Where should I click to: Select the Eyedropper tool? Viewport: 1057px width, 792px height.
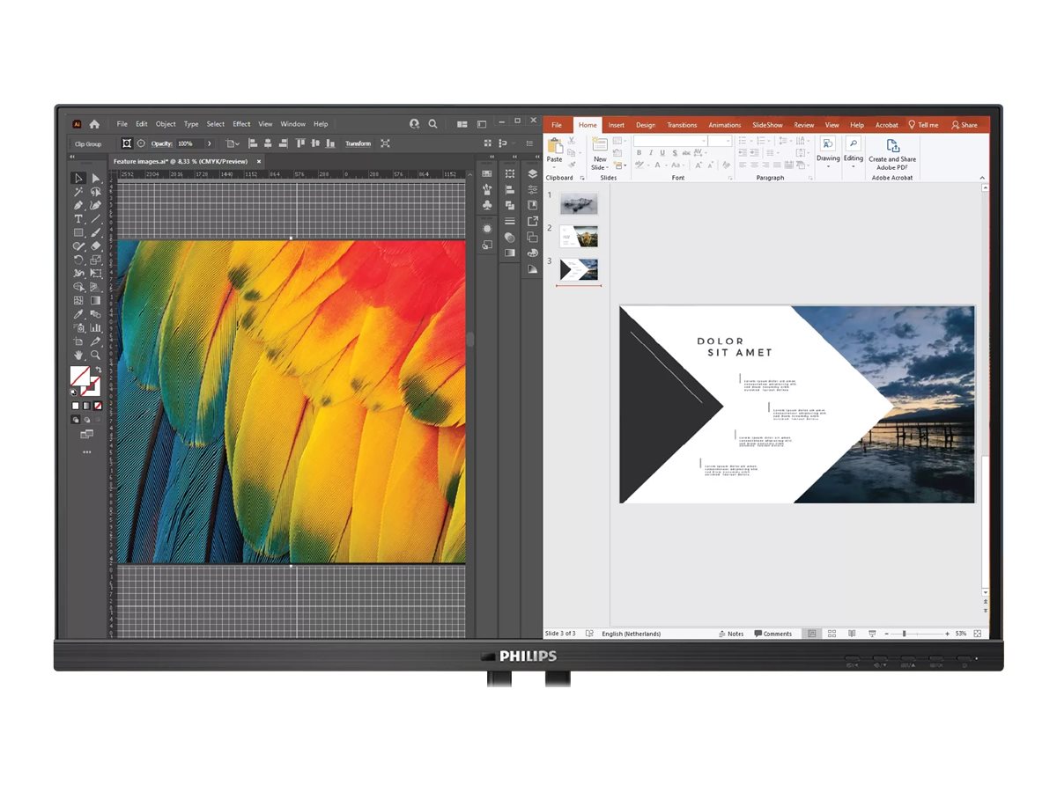pyautogui.click(x=78, y=314)
